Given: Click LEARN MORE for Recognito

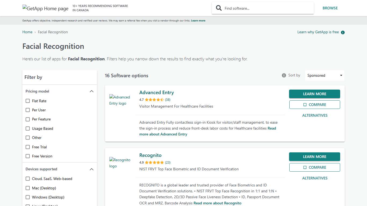Looking at the screenshot, I should pos(314,157).
